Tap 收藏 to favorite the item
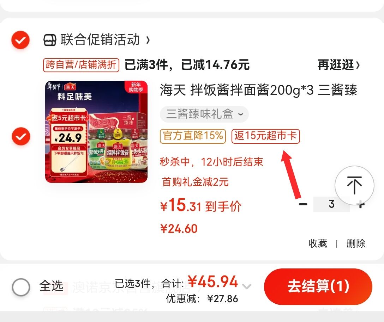The image size is (384, 322). tap(318, 243)
